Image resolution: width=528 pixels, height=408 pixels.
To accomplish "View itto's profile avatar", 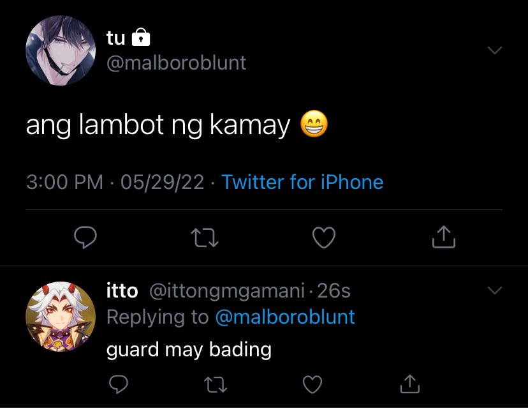I will pos(61,317).
